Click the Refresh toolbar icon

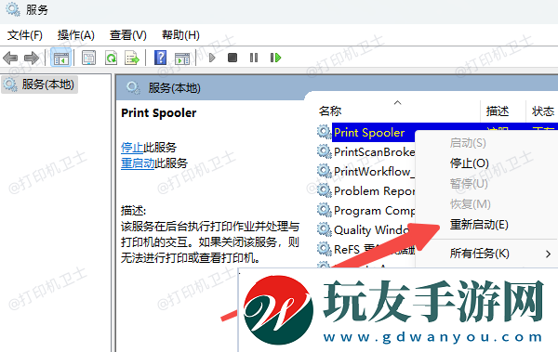click(111, 58)
